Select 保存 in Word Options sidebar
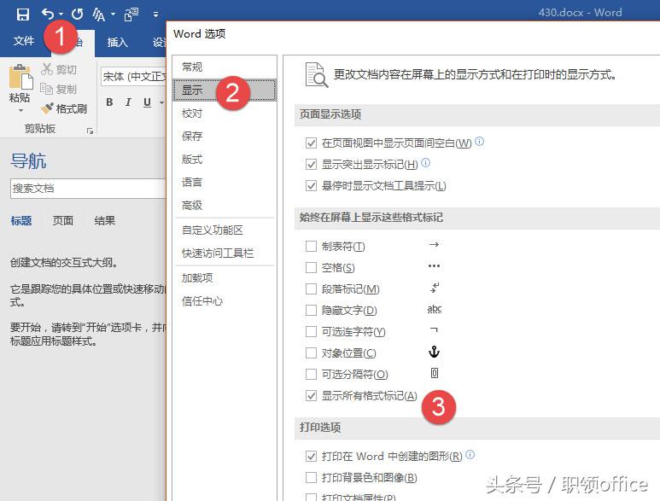Viewport: 660px width, 501px height. coord(225,136)
